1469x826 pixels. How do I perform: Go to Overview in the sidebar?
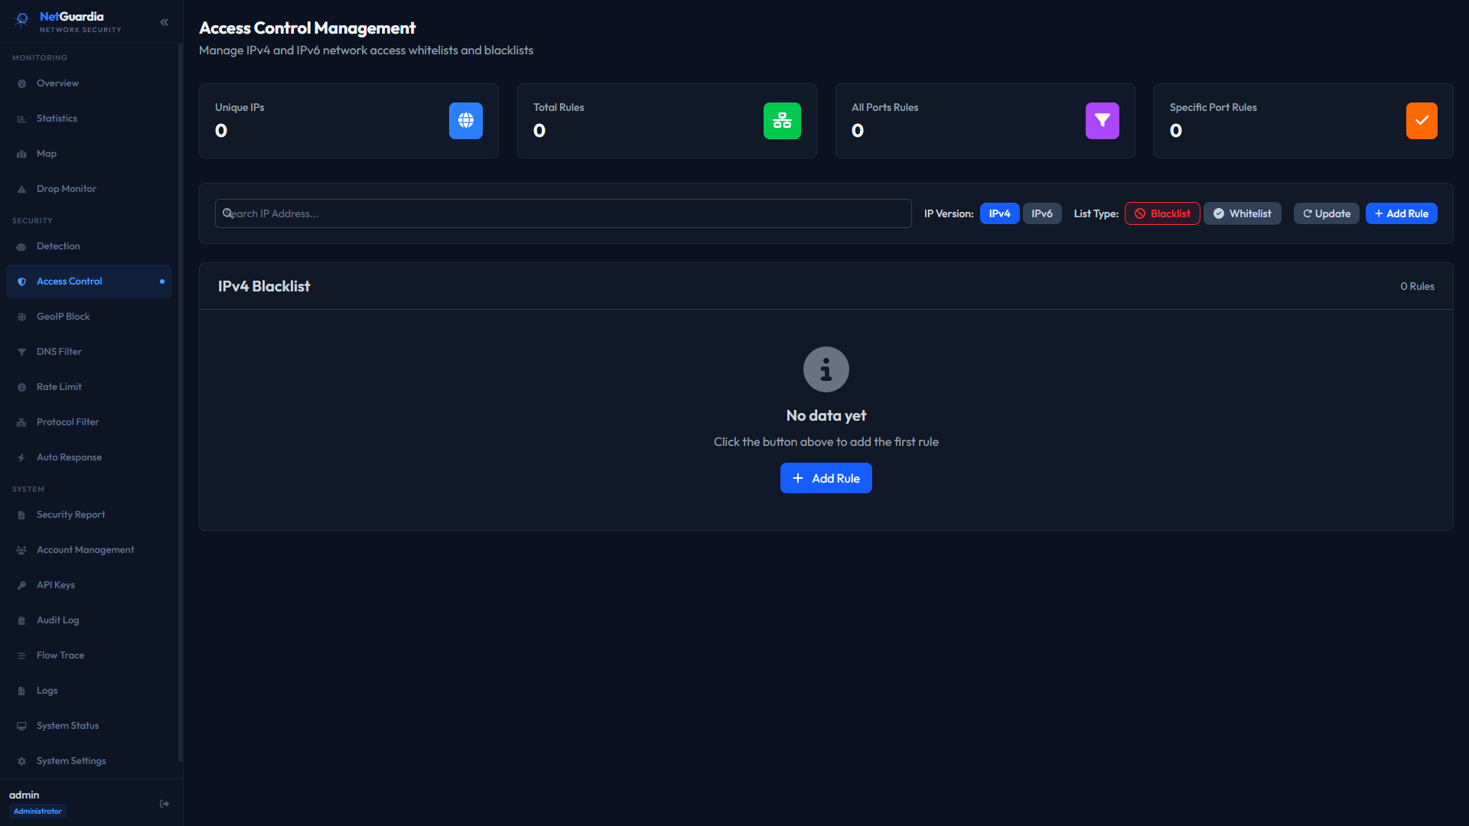[89, 83]
